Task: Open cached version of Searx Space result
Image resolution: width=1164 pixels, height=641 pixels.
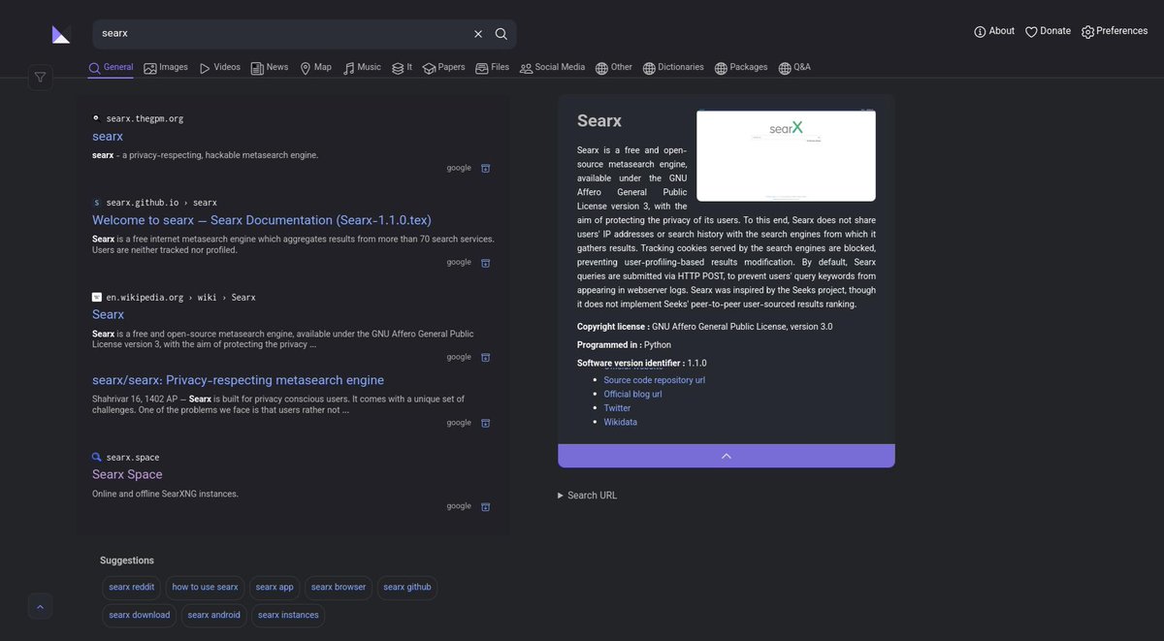Action: [x=486, y=507]
